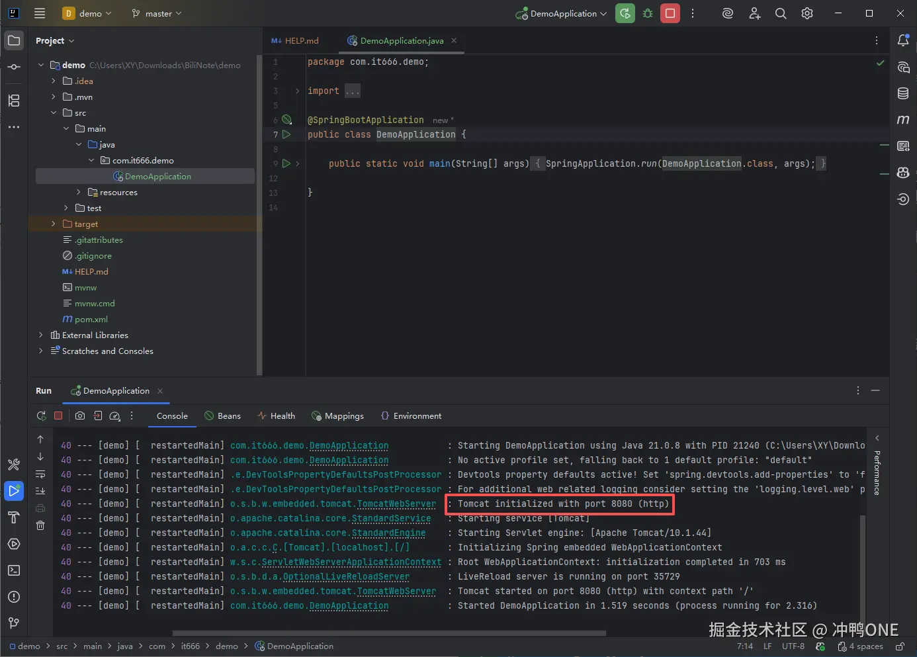Open the Mappings tab

337,416
